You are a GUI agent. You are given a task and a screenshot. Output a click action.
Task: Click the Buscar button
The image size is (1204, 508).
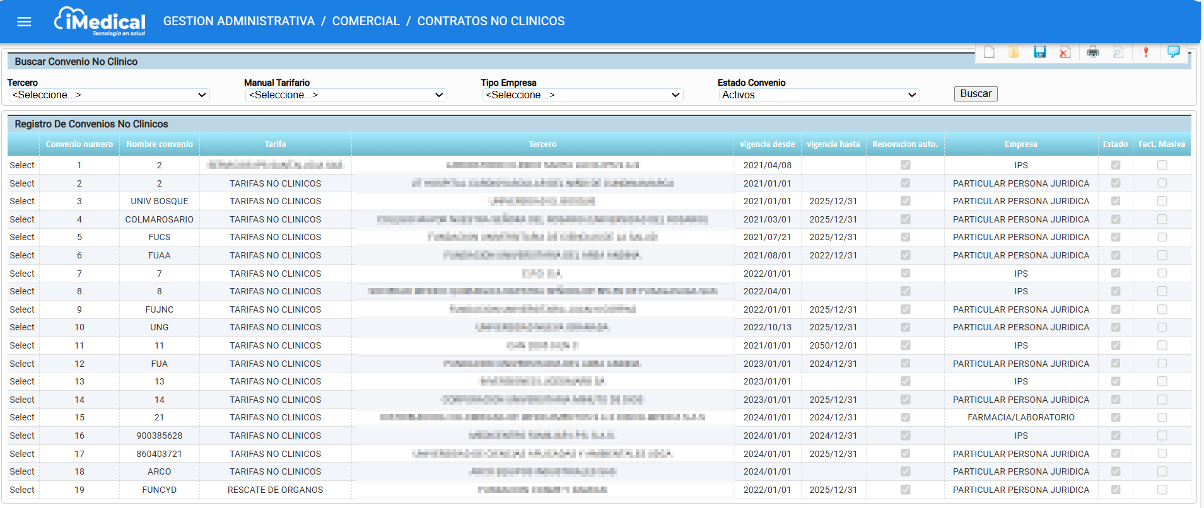(976, 94)
